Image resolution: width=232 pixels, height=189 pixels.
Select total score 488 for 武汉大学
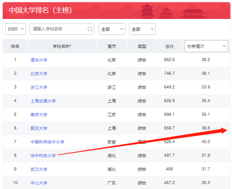(169, 169)
